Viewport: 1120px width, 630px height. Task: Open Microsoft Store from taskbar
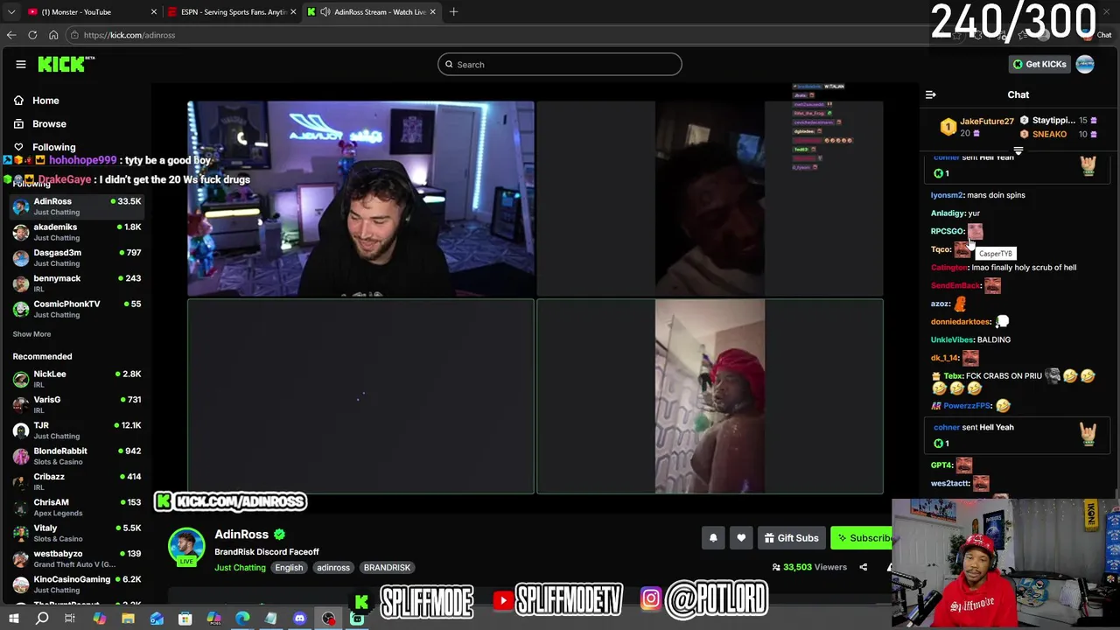point(185,619)
